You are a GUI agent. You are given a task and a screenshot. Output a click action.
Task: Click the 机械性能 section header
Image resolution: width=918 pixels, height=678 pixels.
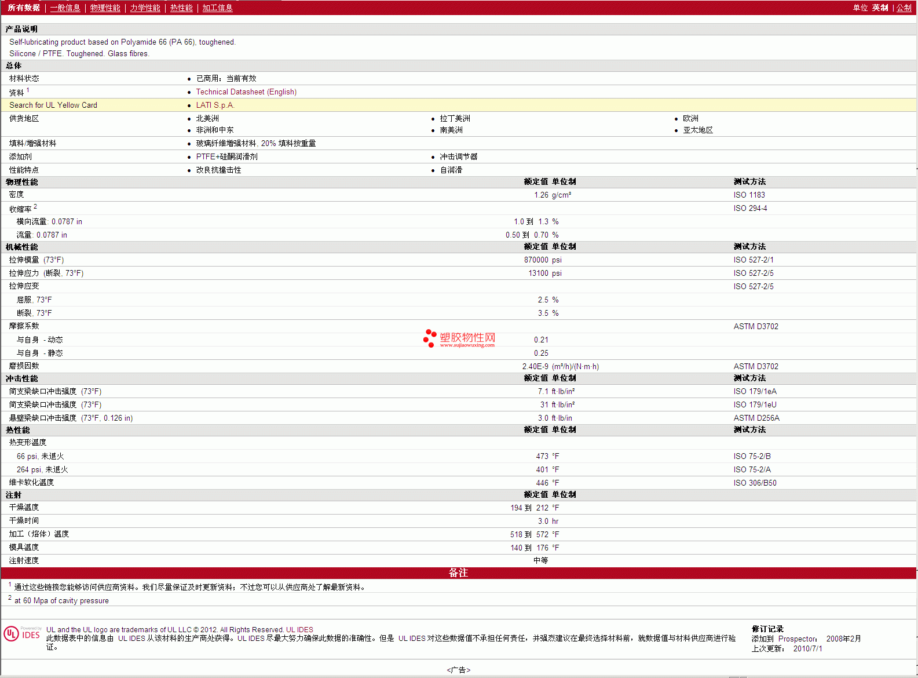22,247
